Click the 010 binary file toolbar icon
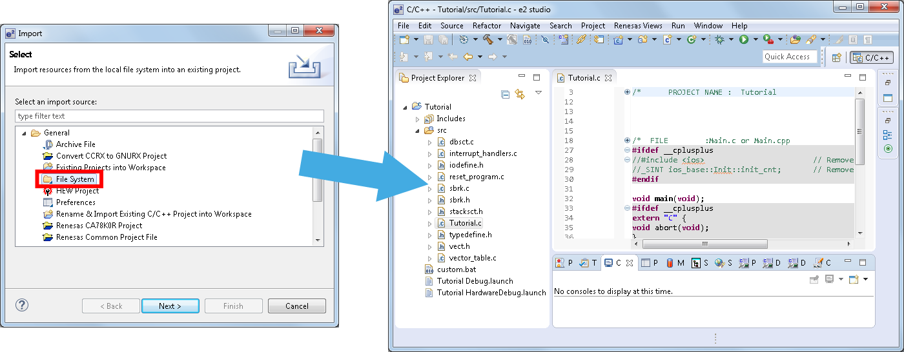 click(528, 39)
